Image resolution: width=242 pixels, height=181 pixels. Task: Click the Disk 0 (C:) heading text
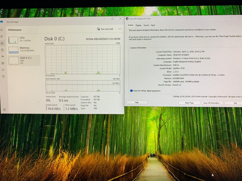pyautogui.click(x=54, y=39)
